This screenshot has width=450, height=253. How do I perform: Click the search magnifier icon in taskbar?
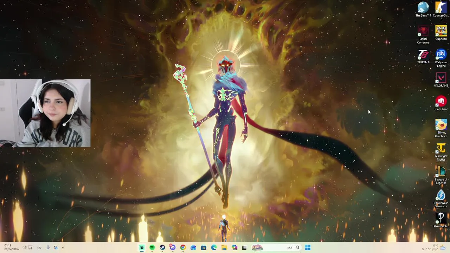(x=297, y=248)
